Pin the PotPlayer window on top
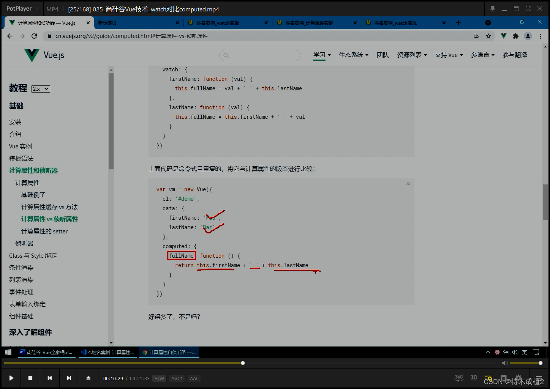The width and height of the screenshot is (550, 389). [x=493, y=9]
